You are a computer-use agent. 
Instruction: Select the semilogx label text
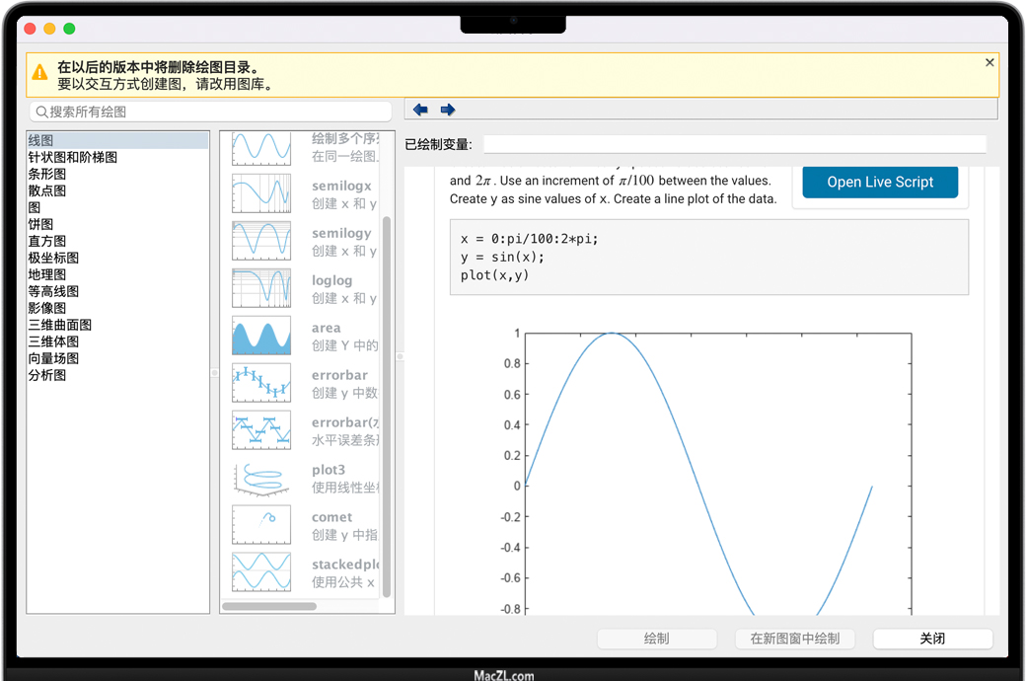341,186
